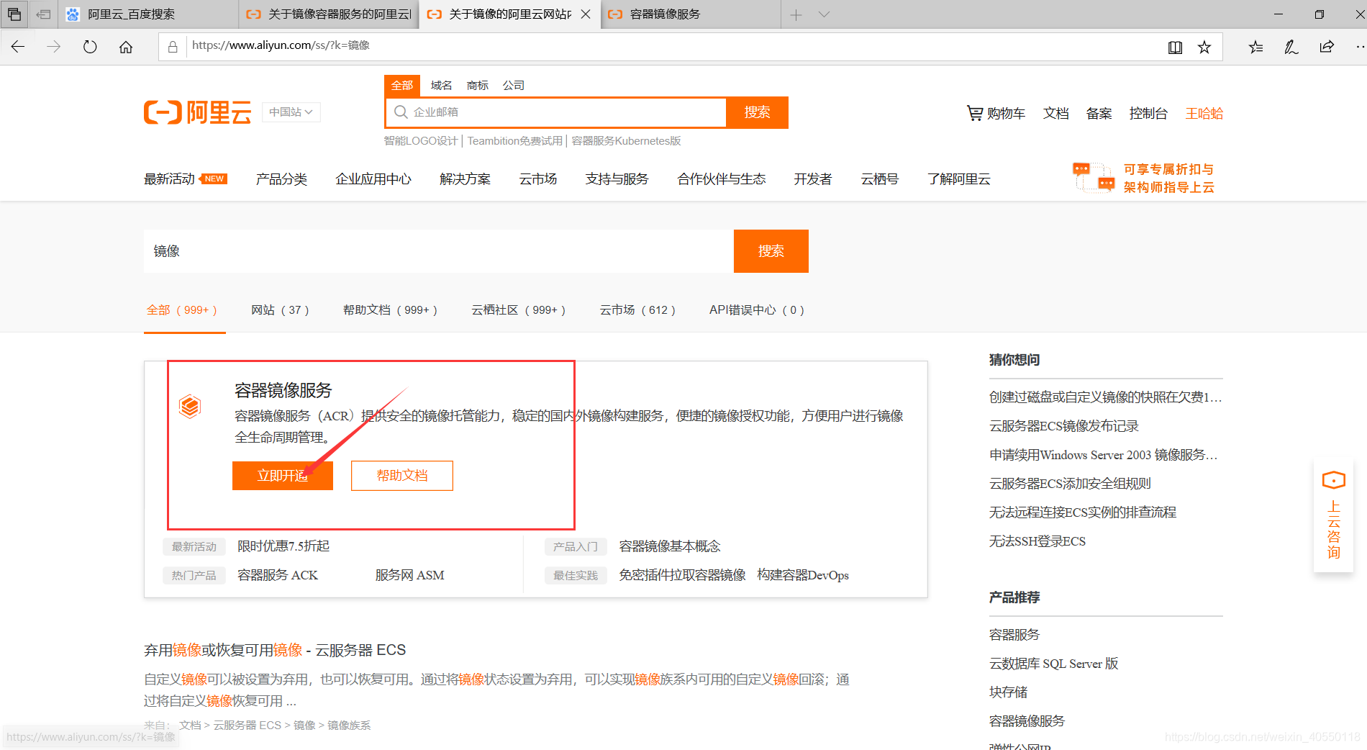
Task: Focus the 镜像 results search field
Action: coord(439,251)
